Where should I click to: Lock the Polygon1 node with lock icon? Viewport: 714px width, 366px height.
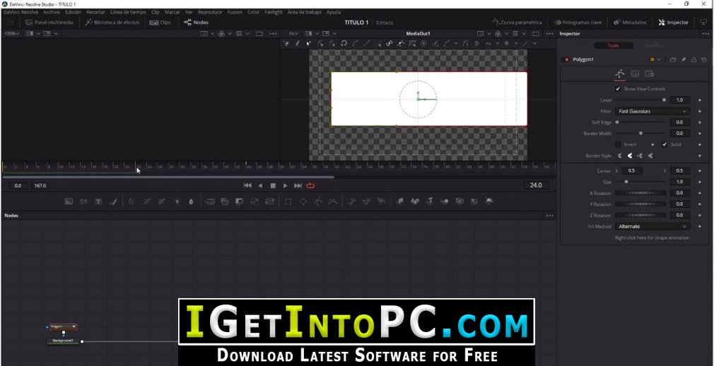[x=694, y=59]
